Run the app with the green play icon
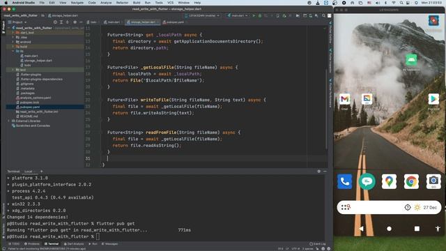Screen dimensions: 446x251 click(x=254, y=15)
